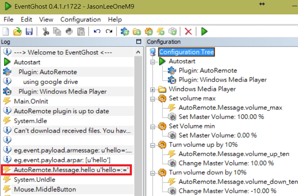The width and height of the screenshot is (298, 196).
Task: Click the Log panel maximize button
Action: tap(138, 42)
